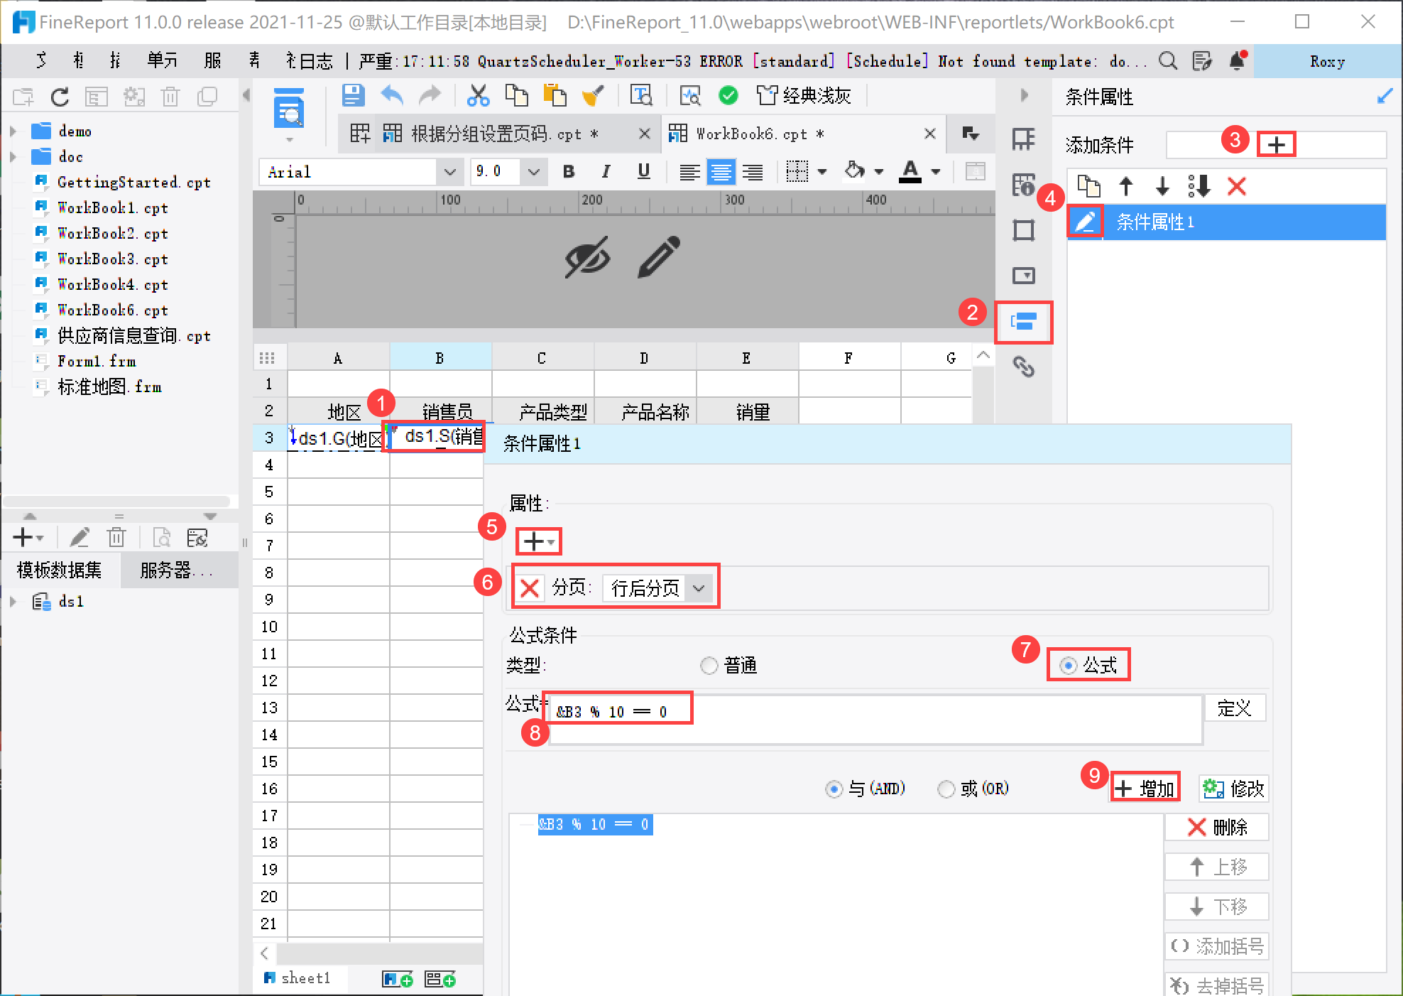This screenshot has height=996, width=1403.
Task: Toggle bold text formatting
Action: 569,171
